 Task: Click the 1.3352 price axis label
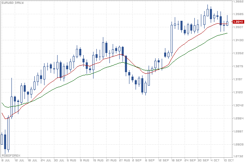(238, 53)
